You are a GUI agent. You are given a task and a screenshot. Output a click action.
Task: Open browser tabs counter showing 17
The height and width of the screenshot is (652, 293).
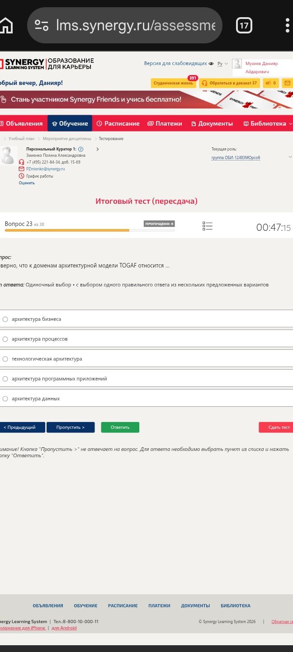click(x=244, y=25)
